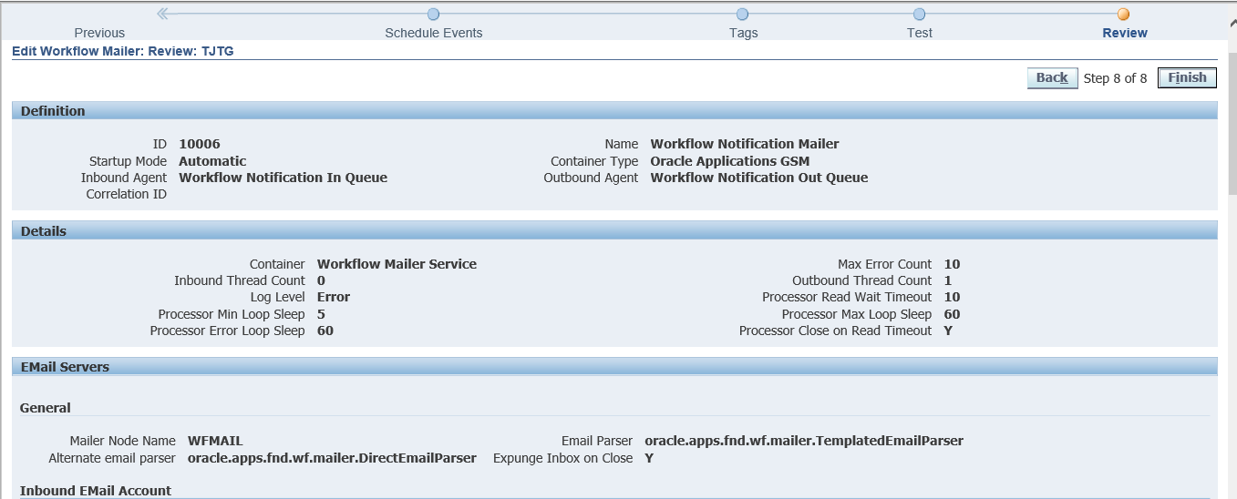Select Log Level value Error
The height and width of the screenshot is (499, 1237).
pos(334,297)
